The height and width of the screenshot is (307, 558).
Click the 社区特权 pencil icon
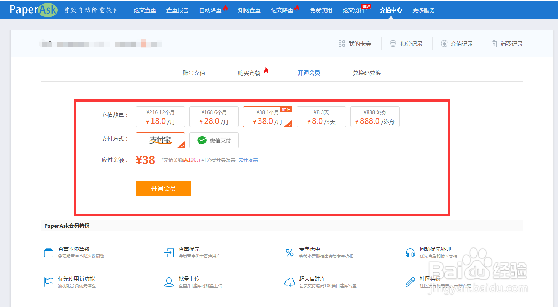coord(410,282)
